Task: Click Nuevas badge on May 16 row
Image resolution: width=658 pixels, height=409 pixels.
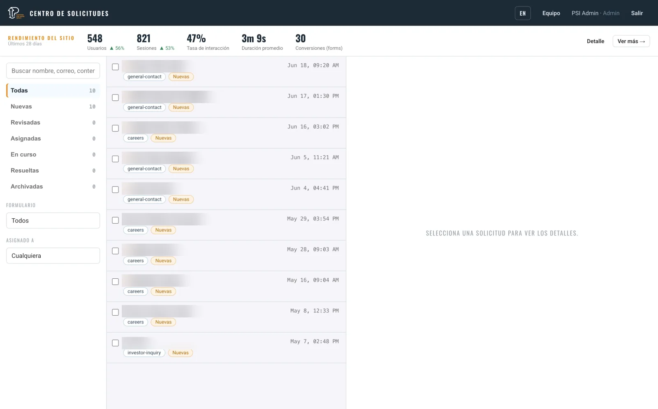Action: click(x=163, y=291)
